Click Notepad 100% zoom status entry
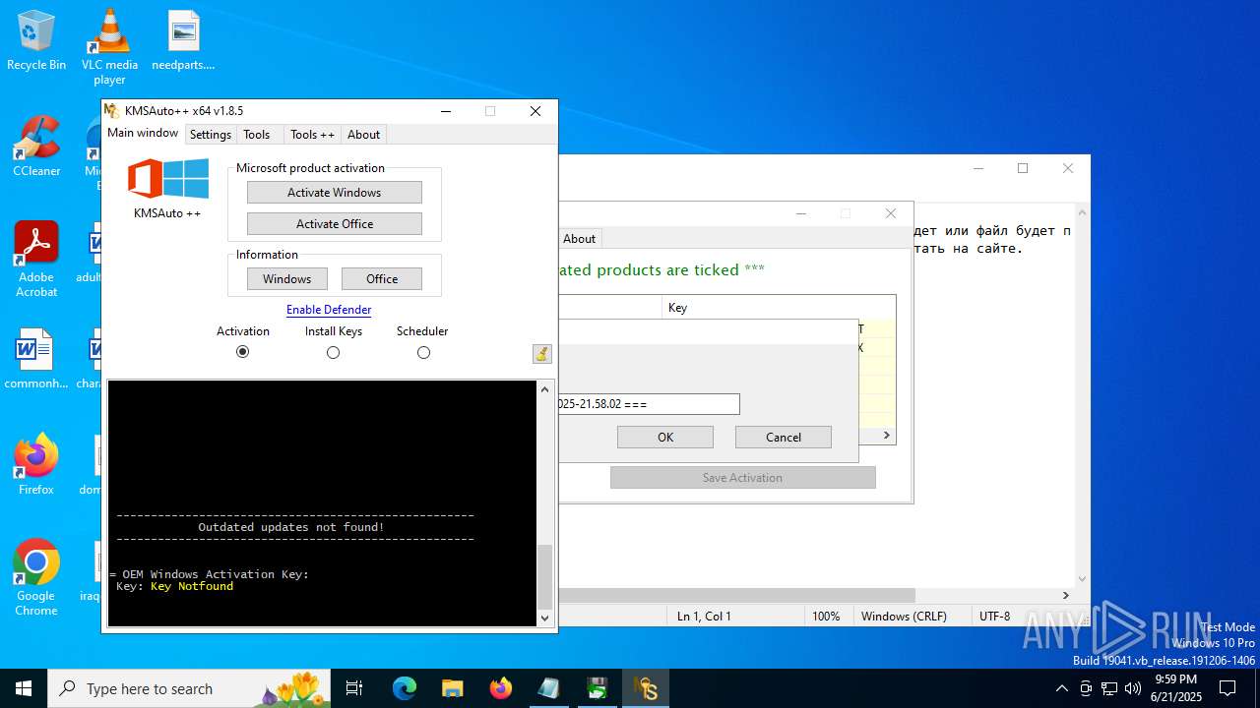This screenshot has width=1260, height=708. (x=826, y=617)
